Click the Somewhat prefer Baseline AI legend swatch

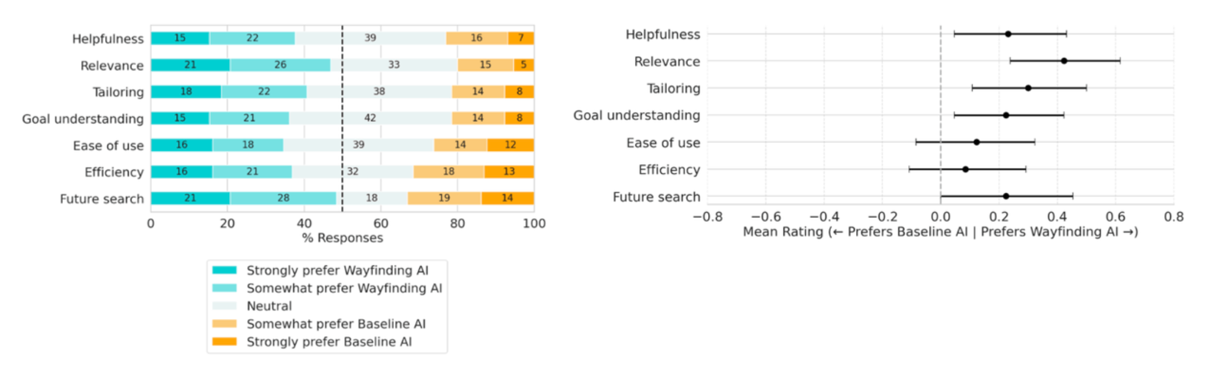pyautogui.click(x=224, y=324)
